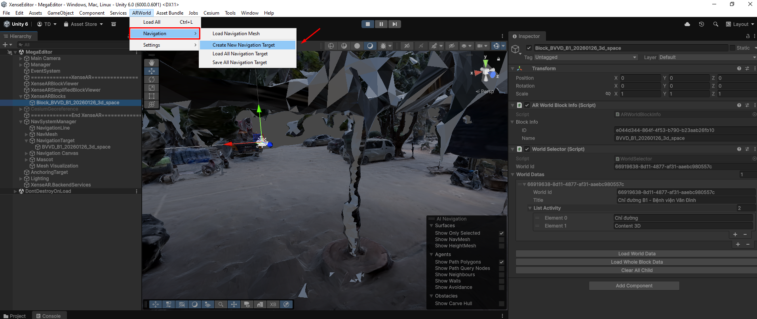
Task: Select the Rect transform tool
Action: coord(152,96)
